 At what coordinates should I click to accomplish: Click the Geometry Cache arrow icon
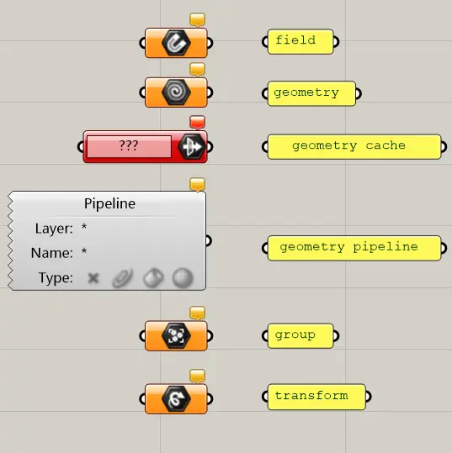coord(192,146)
